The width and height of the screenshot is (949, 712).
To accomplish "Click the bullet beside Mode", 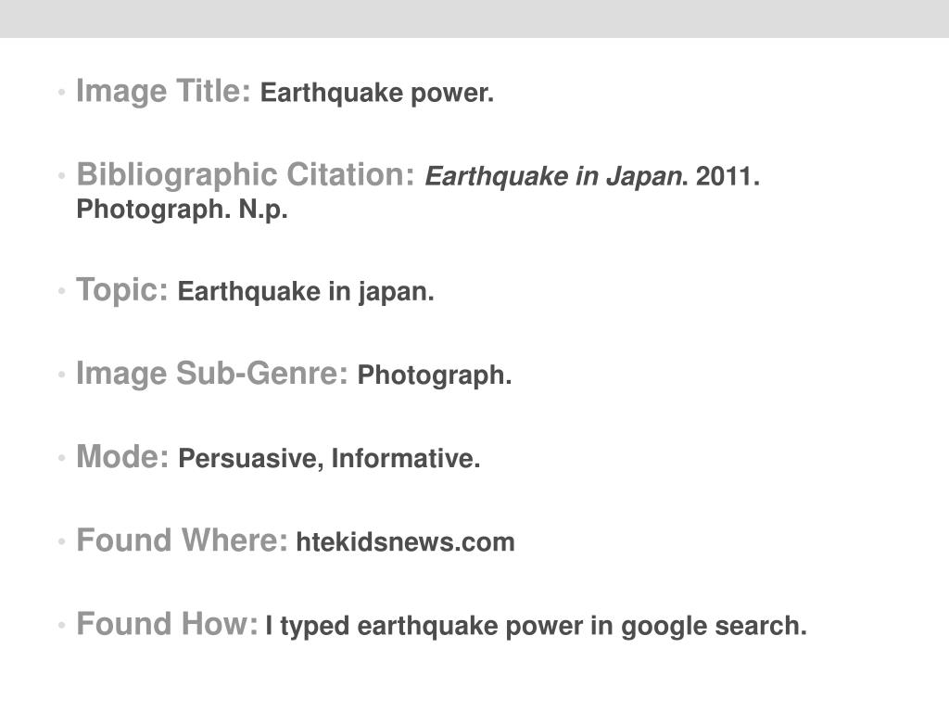I will (x=61, y=458).
